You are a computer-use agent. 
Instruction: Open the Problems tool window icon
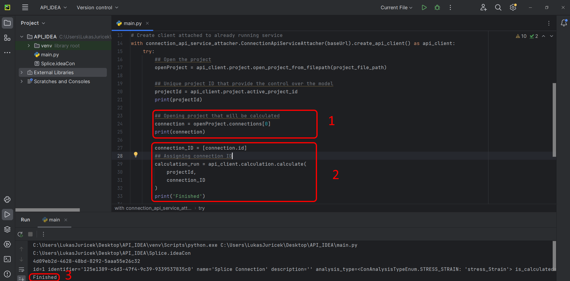pos(7,274)
